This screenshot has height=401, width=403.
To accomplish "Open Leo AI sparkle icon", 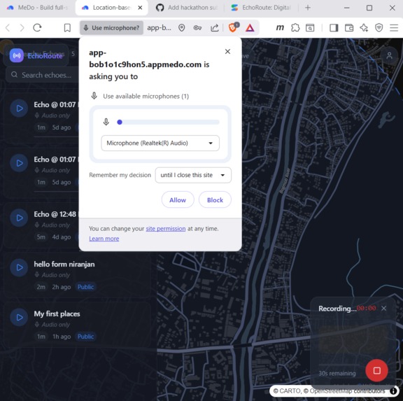I will 364,27.
